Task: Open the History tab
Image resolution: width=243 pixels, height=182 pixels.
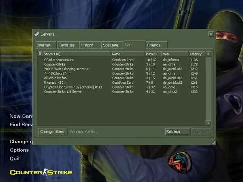Action: pos(90,45)
